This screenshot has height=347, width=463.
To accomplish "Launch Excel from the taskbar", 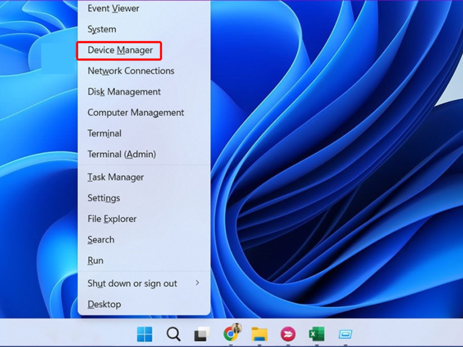I will tap(316, 334).
